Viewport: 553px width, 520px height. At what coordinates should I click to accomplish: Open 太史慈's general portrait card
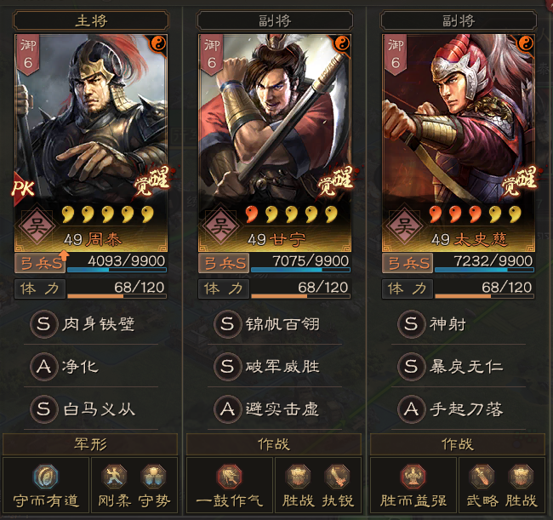click(x=458, y=142)
